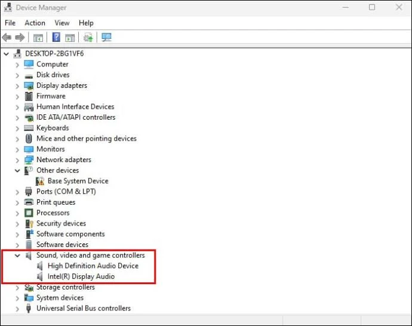Click the Universal Serial Bus controllers icon
The image size is (412, 326).
click(29, 308)
